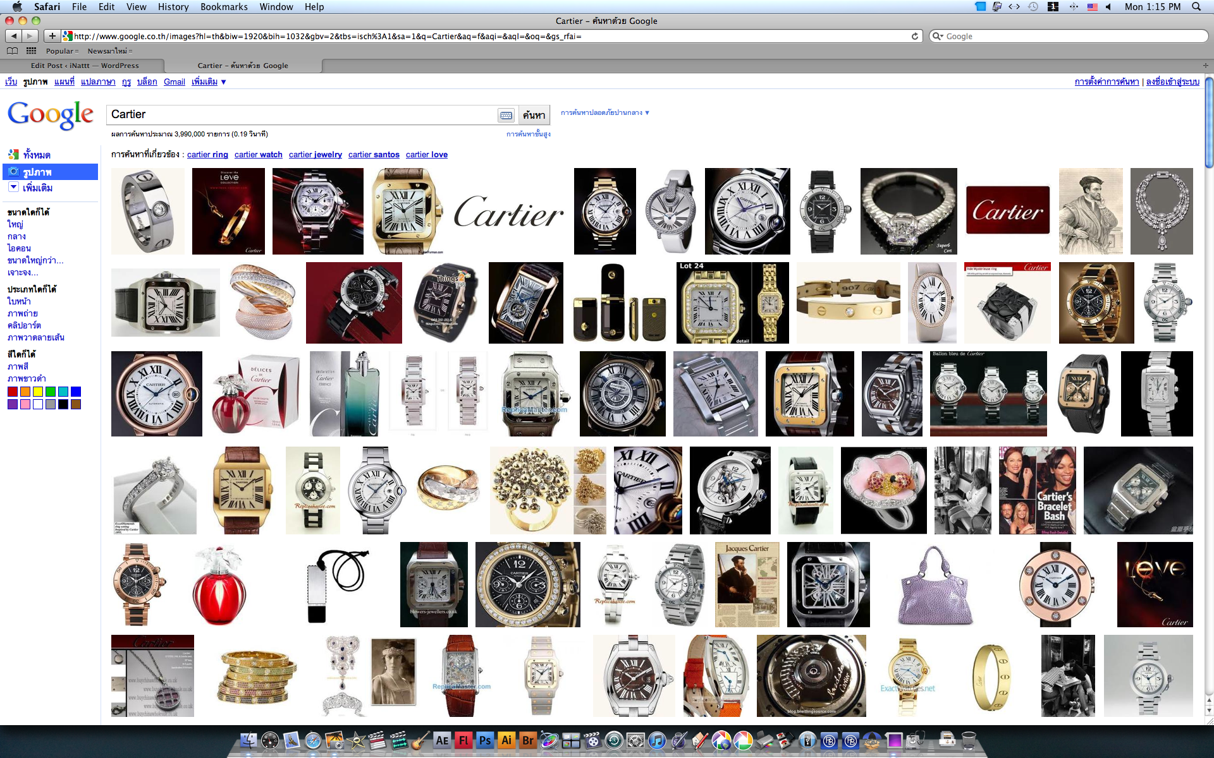Image resolution: width=1214 pixels, height=758 pixels.
Task: Open Time Machine in the Dock
Action: [613, 740]
